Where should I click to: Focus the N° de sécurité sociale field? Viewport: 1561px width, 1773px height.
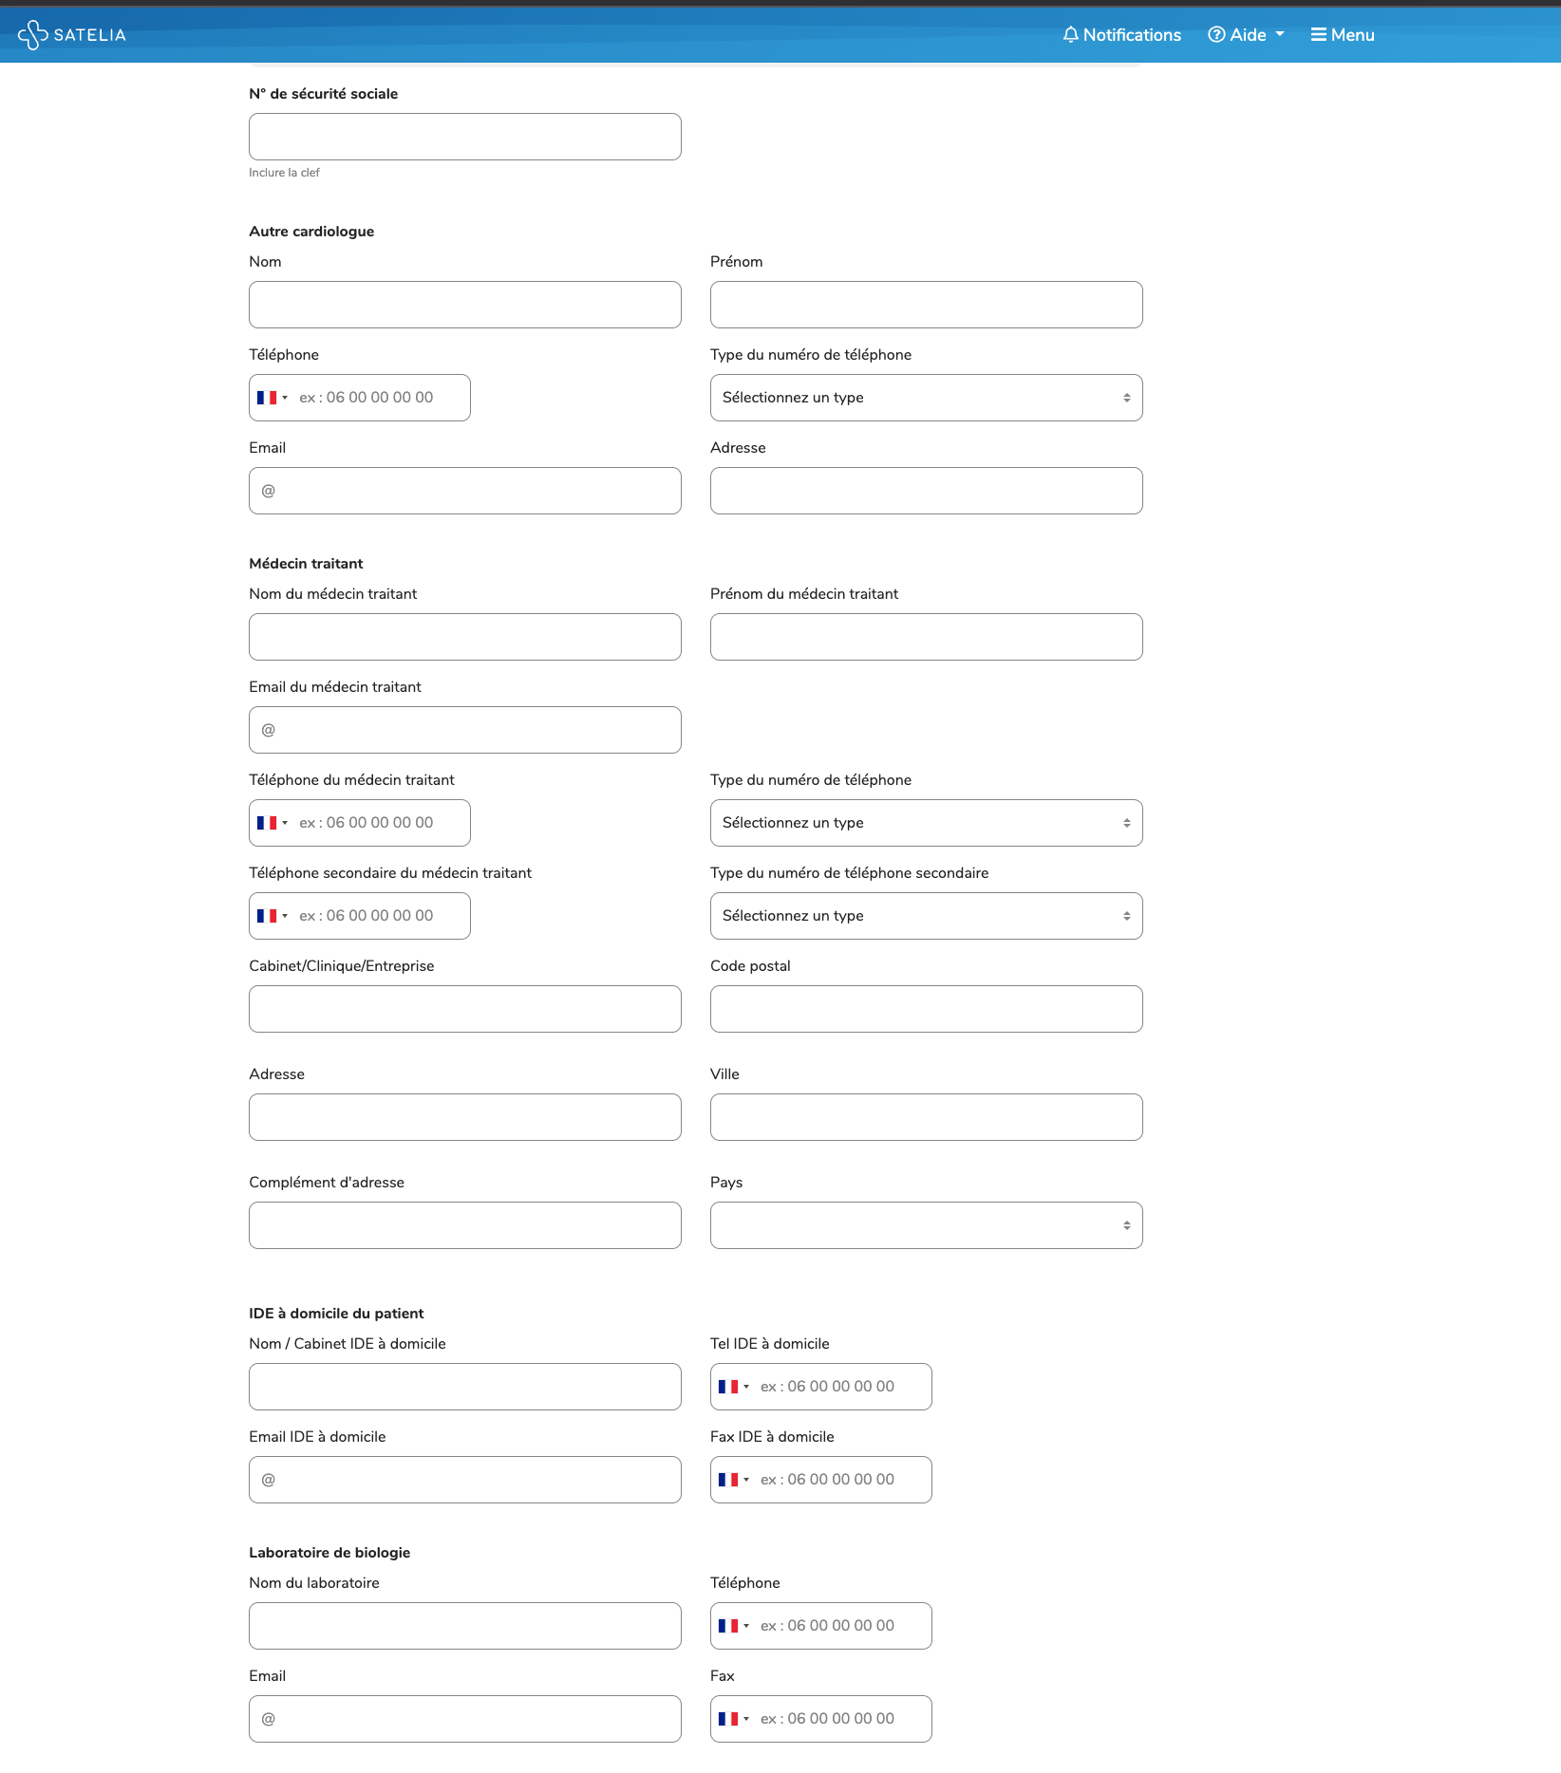coord(464,137)
